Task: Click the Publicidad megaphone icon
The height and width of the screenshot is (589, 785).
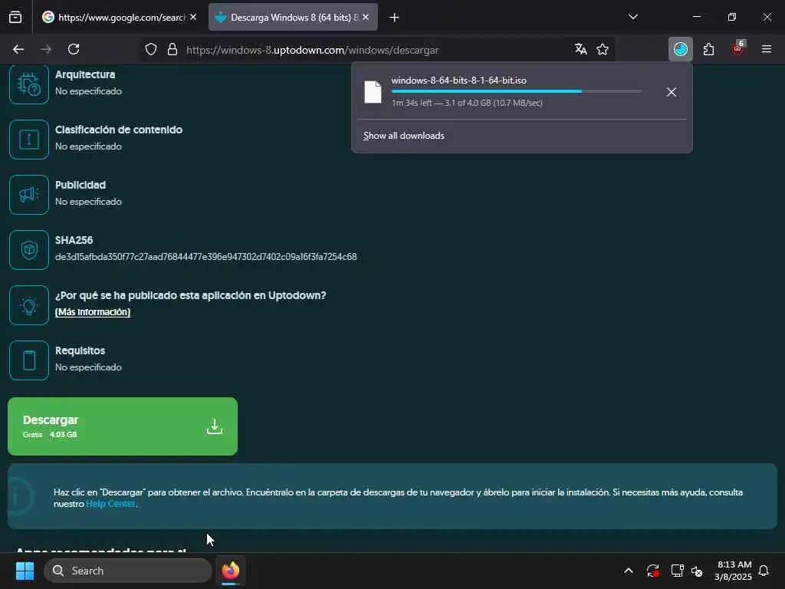Action: pos(29,195)
